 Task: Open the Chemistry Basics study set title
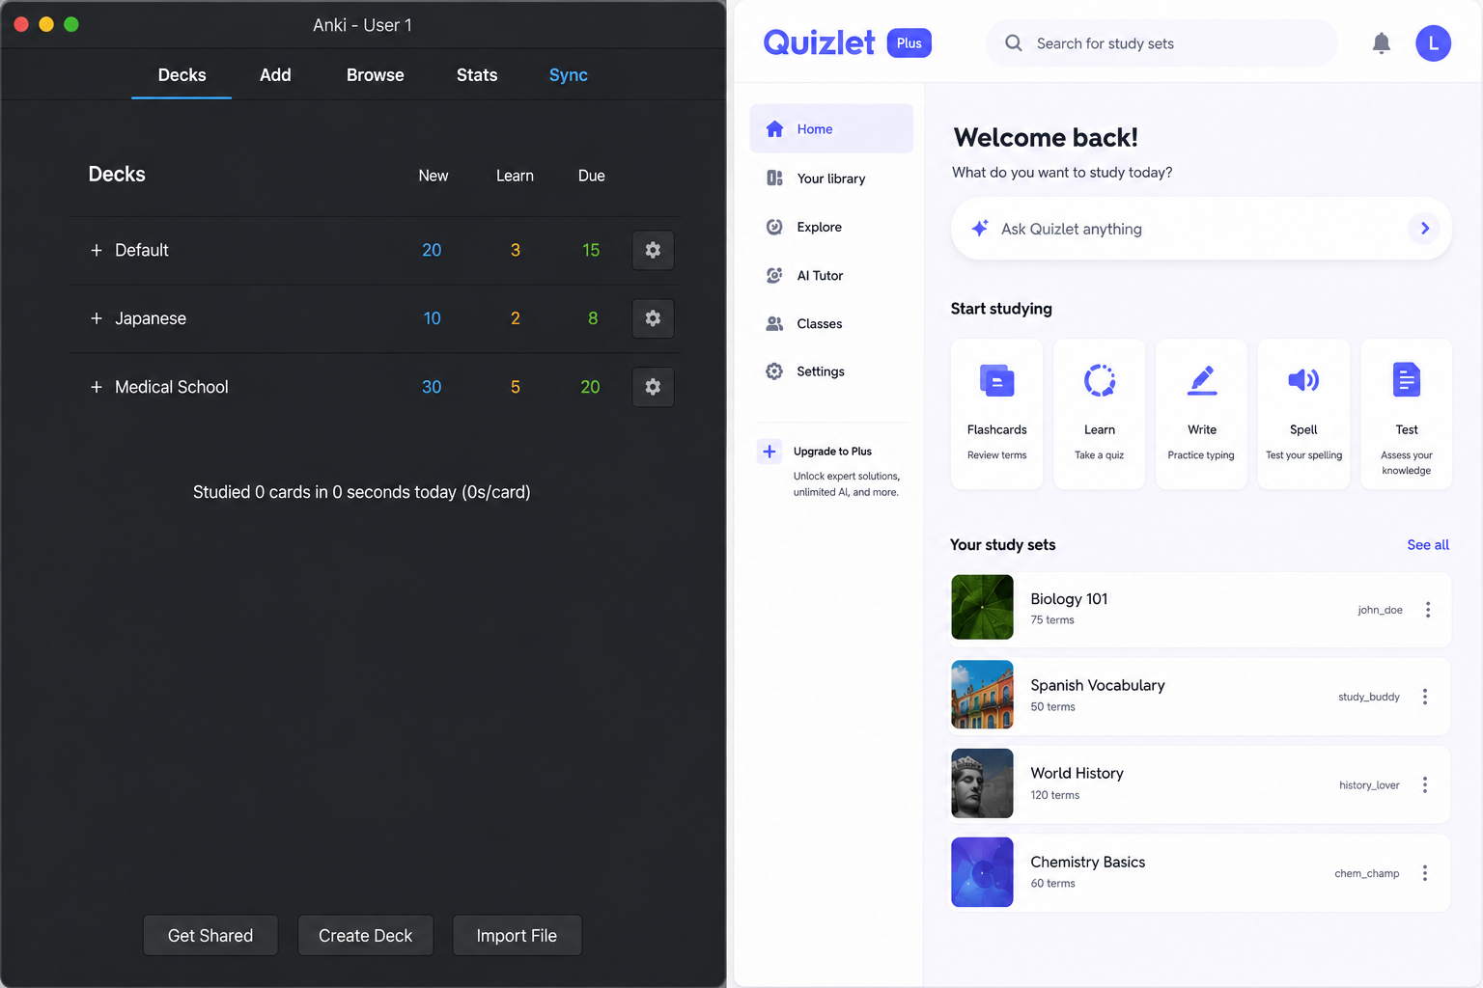click(1087, 863)
